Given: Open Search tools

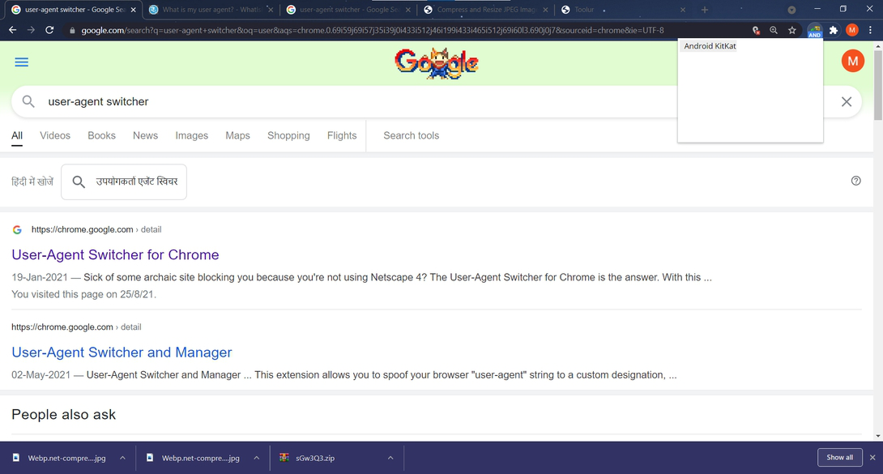Looking at the screenshot, I should click(411, 135).
